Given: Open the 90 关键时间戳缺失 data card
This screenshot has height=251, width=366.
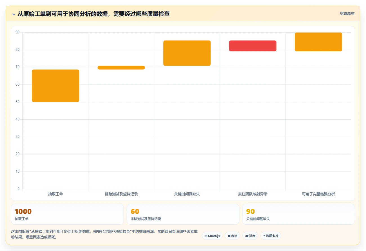Looking at the screenshot, I should [298, 214].
